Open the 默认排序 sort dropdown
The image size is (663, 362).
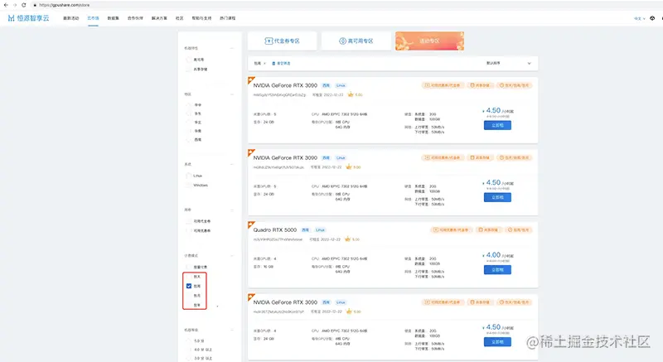pos(508,63)
